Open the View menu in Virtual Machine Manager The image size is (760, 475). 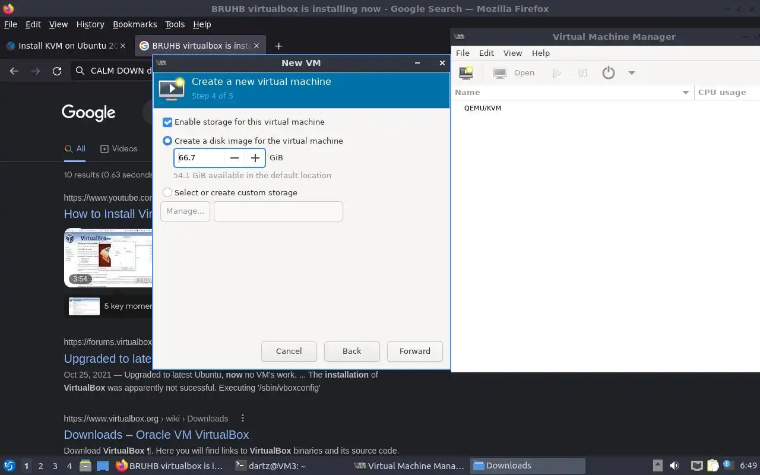512,53
